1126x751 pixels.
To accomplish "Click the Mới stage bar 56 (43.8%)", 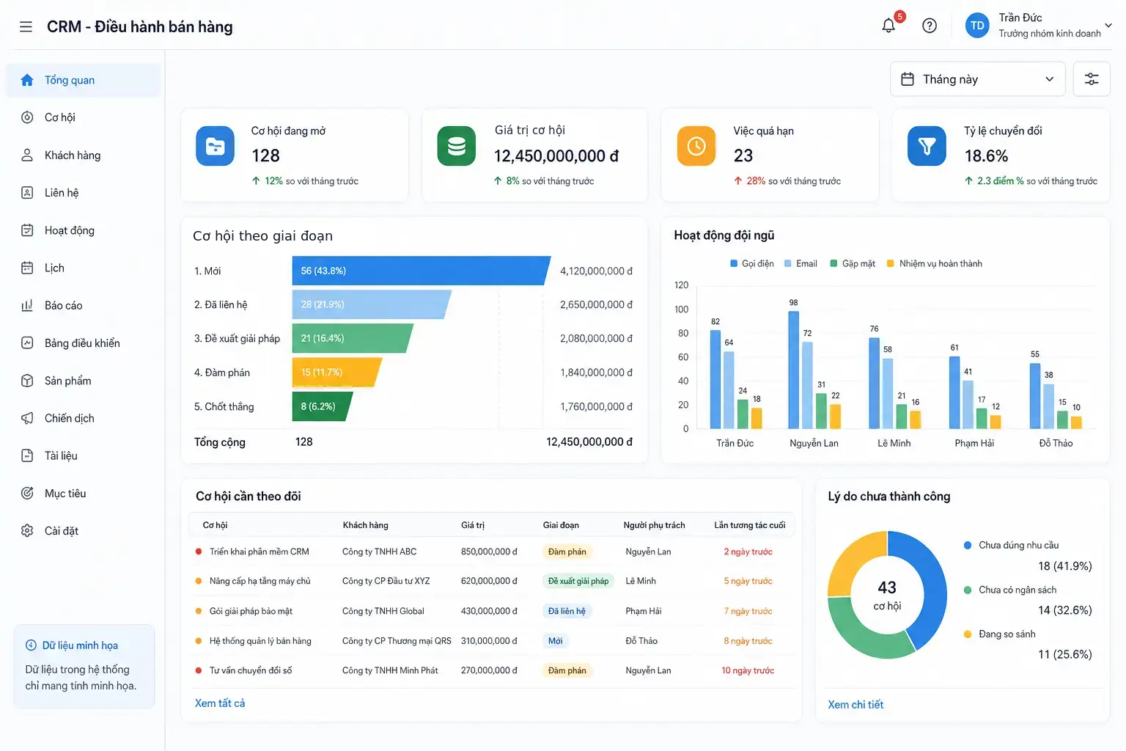I will 422,271.
